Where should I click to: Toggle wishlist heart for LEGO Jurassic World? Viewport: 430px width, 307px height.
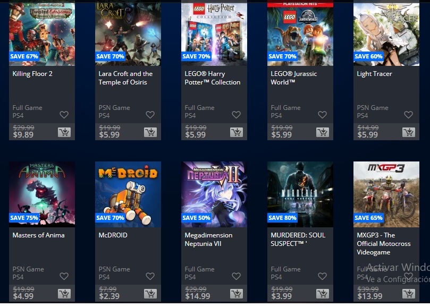coord(323,115)
